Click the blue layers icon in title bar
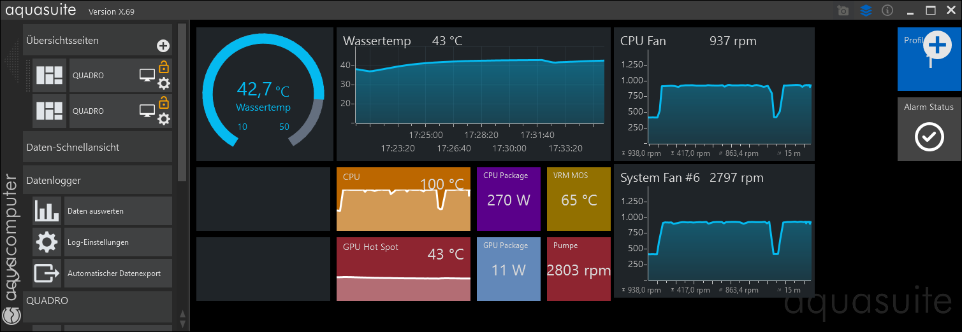This screenshot has height=332, width=962. (x=866, y=11)
